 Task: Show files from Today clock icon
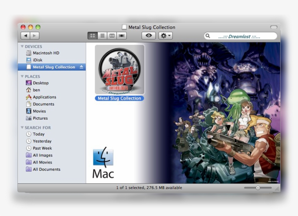(28, 134)
